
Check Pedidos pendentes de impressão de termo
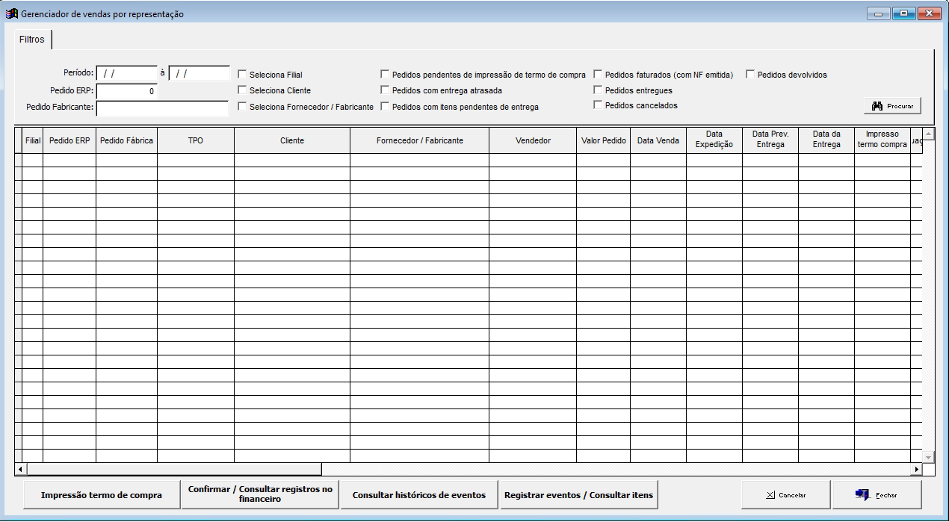click(x=385, y=75)
